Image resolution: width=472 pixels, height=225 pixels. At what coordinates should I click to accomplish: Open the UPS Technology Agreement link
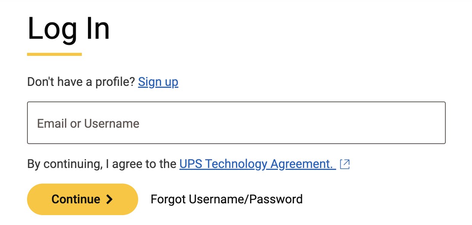click(257, 164)
